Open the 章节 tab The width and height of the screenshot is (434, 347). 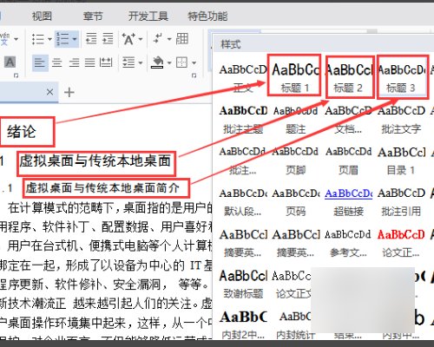pos(93,16)
